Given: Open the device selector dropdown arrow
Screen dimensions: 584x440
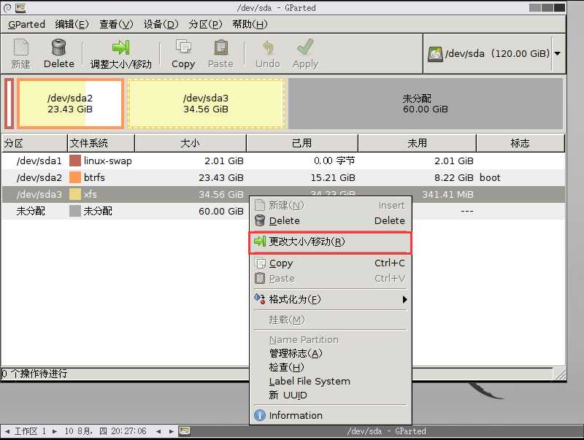Looking at the screenshot, I should coord(557,53).
